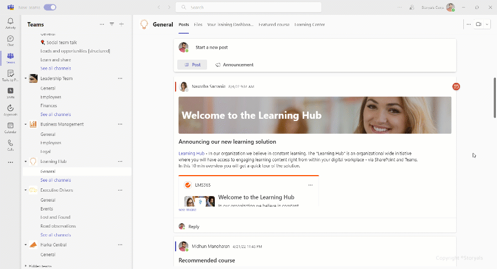Open Leadership Team more options
The height and width of the screenshot is (269, 497).
click(x=120, y=78)
